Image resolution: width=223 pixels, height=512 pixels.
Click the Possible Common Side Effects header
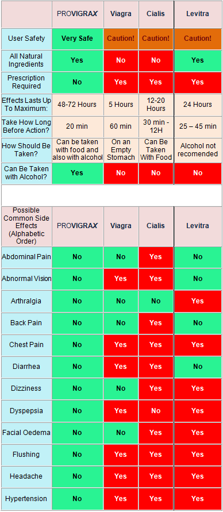[x=26, y=226]
